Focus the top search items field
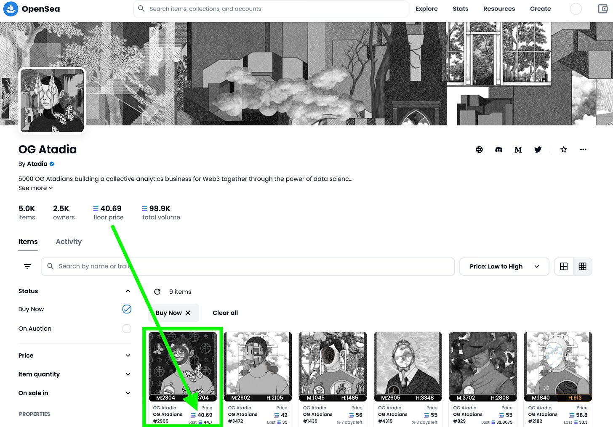 pos(271,9)
